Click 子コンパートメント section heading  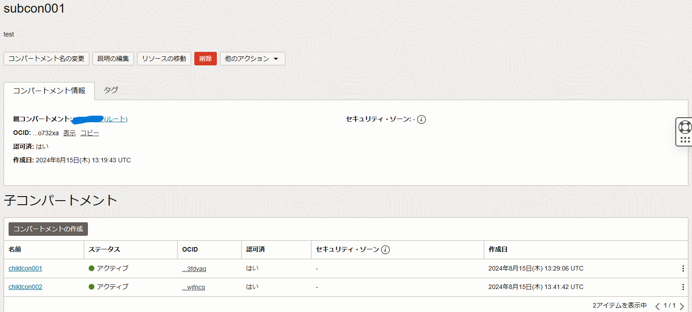point(60,200)
